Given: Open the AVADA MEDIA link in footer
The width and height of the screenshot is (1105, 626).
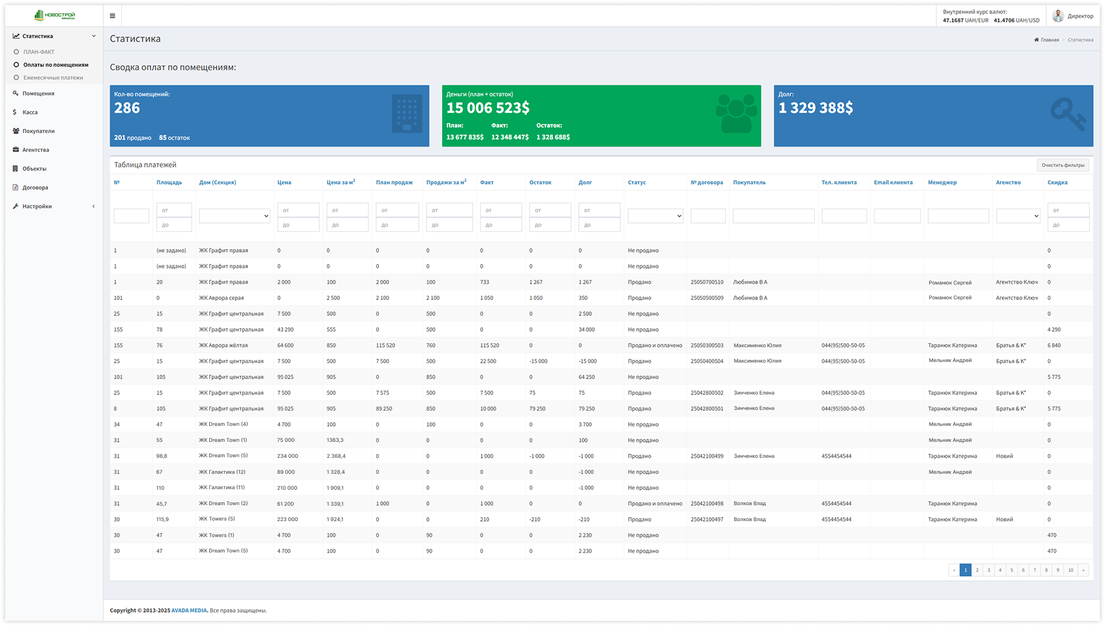Looking at the screenshot, I should pos(189,610).
